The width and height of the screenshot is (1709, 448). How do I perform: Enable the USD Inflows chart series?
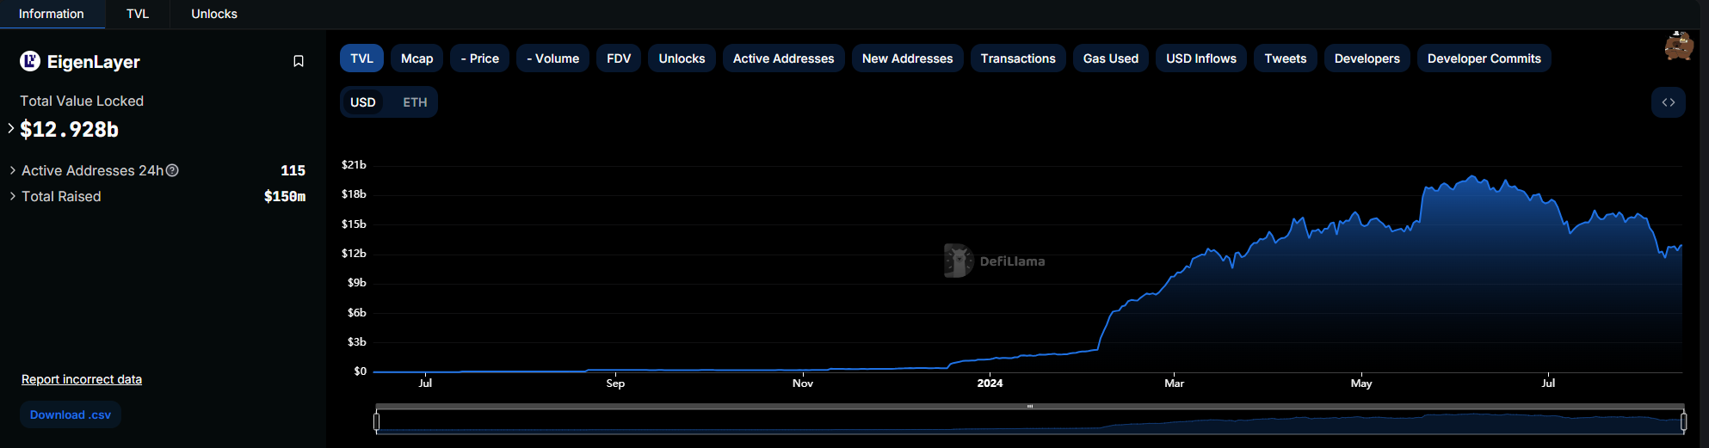pyautogui.click(x=1201, y=58)
